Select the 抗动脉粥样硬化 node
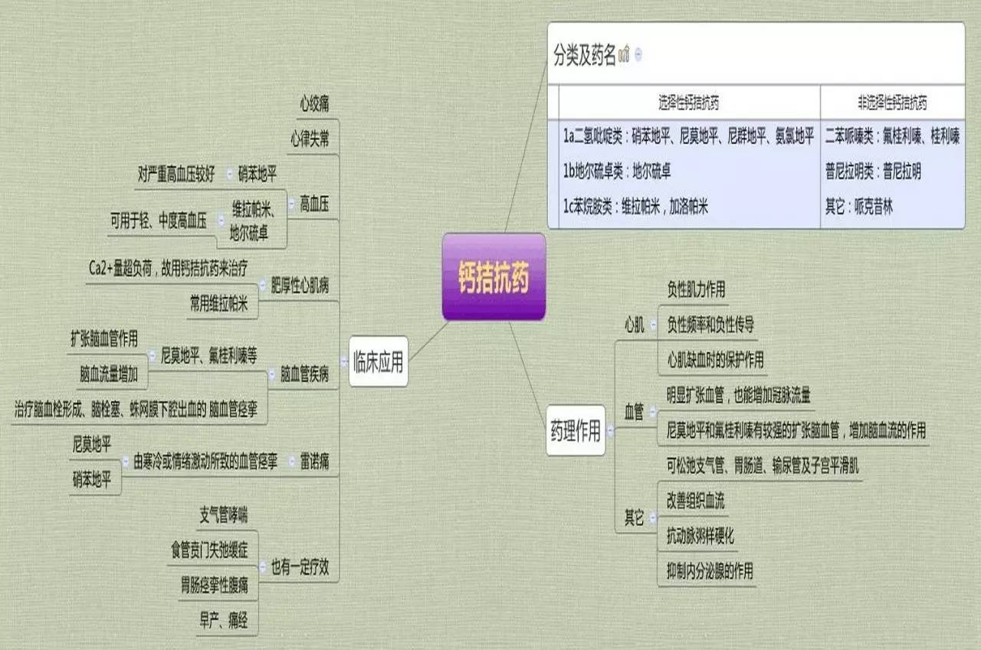The image size is (981, 650). coord(700,536)
